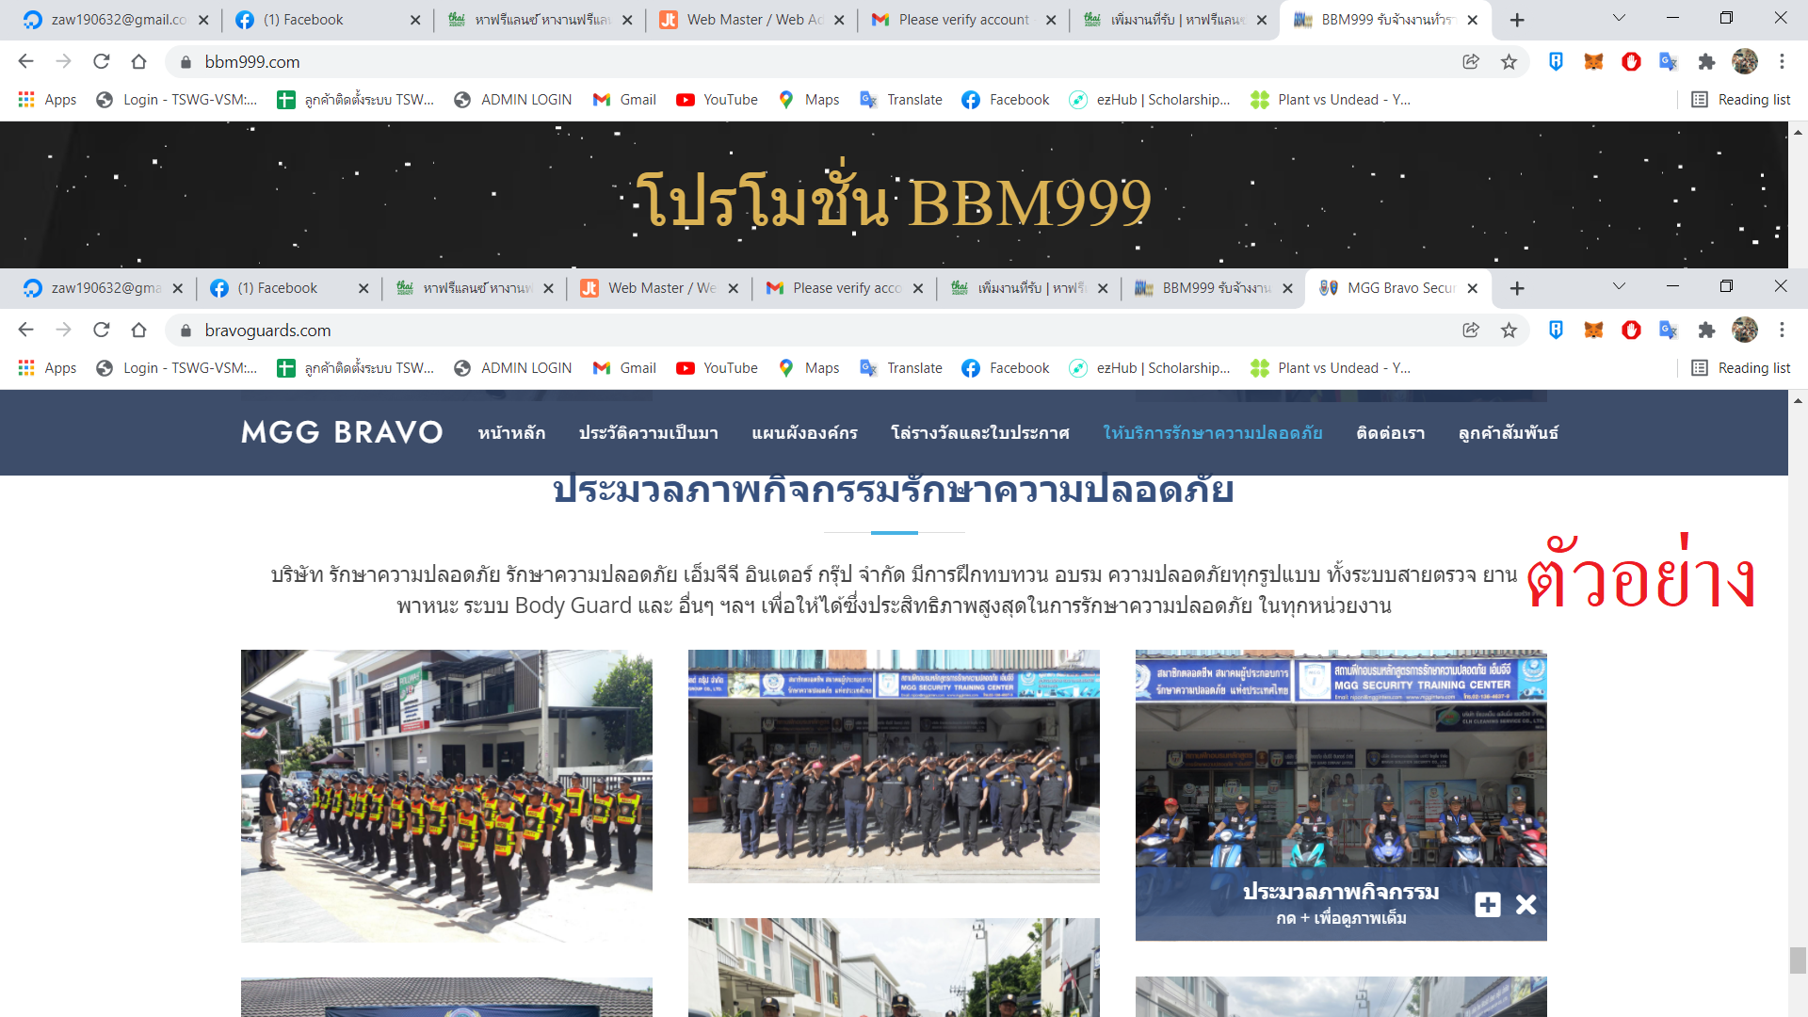Open Maps bookmark in bbm999 window
Viewport: 1808px width, 1017px height.
pyautogui.click(x=809, y=100)
